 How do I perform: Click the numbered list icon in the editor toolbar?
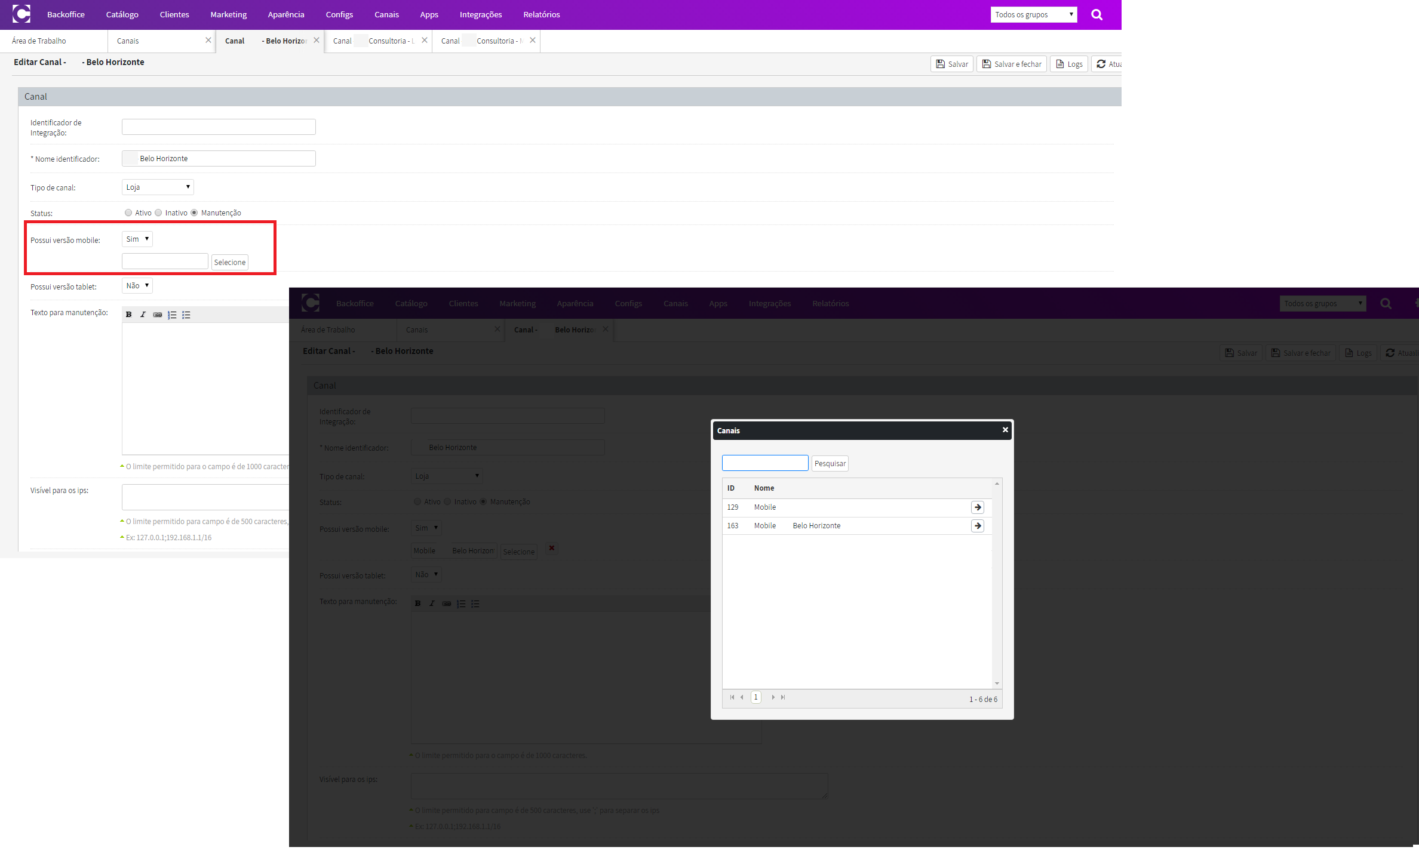[172, 315]
